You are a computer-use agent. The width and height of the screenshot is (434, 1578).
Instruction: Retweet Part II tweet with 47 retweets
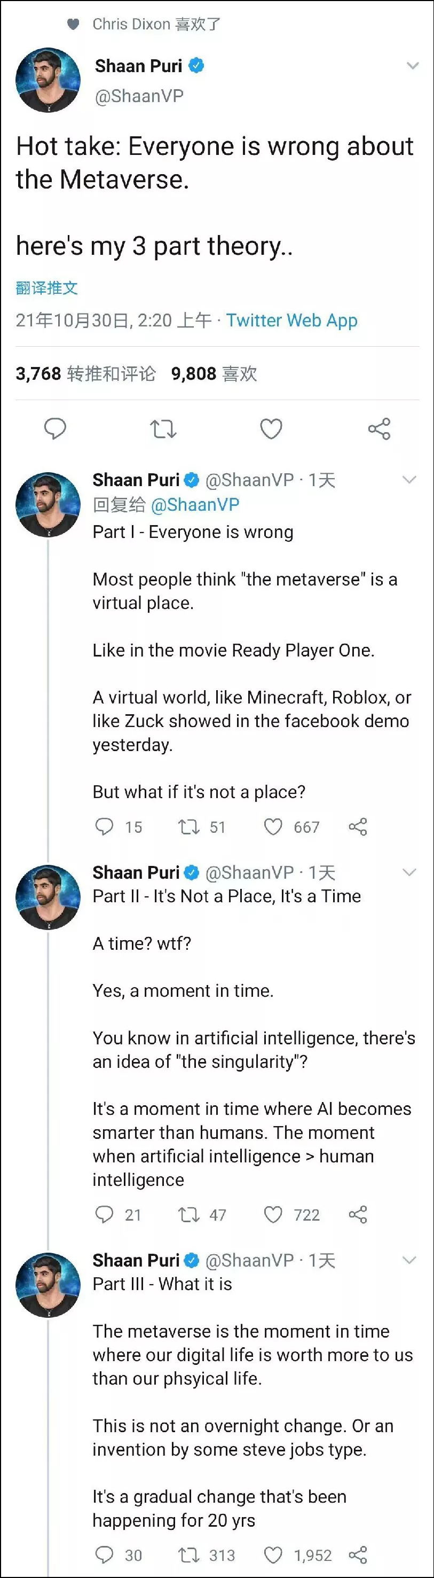tap(188, 1214)
